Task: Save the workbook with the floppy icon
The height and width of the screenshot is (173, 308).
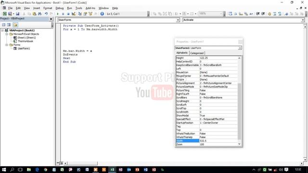Action: click(17, 14)
